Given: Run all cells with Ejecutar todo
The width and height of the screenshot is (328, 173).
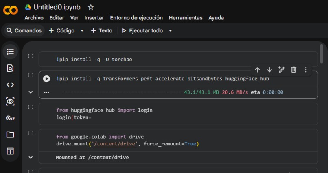Looking at the screenshot, I should tap(142, 31).
